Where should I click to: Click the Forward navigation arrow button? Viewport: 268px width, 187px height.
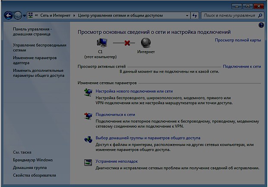(x=18, y=16)
